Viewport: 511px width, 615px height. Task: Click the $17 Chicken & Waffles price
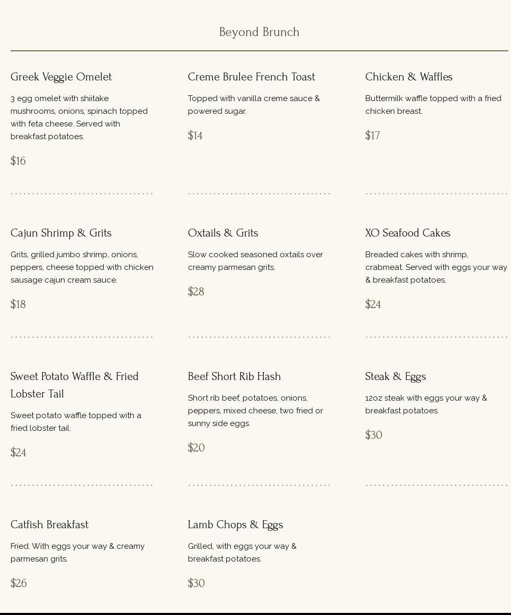(x=372, y=135)
